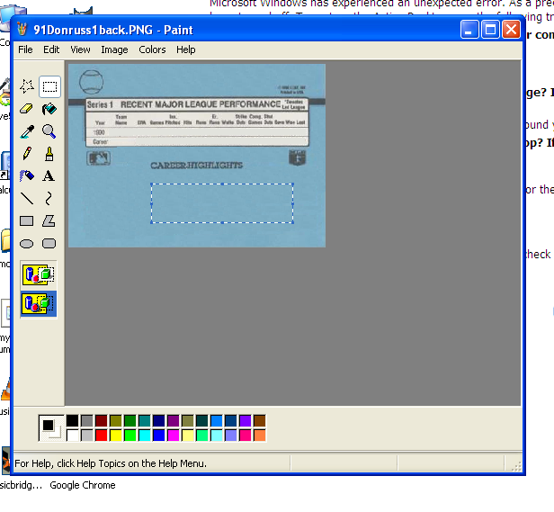The height and width of the screenshot is (512, 554).
Task: Select the Brush tool
Action: pos(49,154)
